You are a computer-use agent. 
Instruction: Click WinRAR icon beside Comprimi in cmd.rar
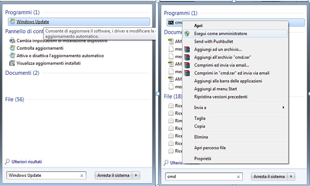coord(187,73)
